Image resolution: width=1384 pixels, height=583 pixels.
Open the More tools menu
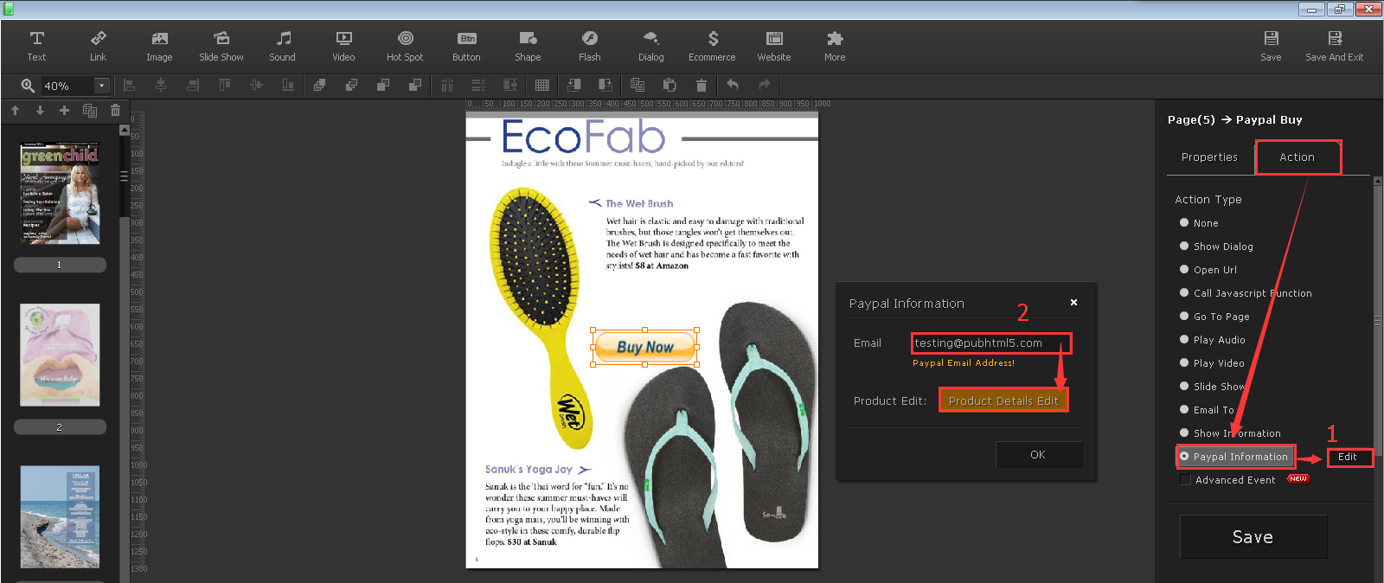coord(835,46)
